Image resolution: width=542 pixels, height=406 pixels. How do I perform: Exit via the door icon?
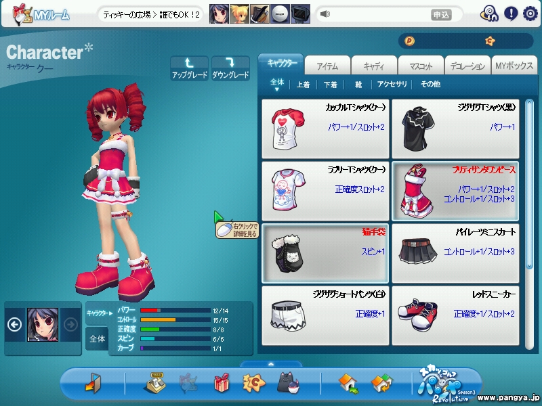click(93, 383)
